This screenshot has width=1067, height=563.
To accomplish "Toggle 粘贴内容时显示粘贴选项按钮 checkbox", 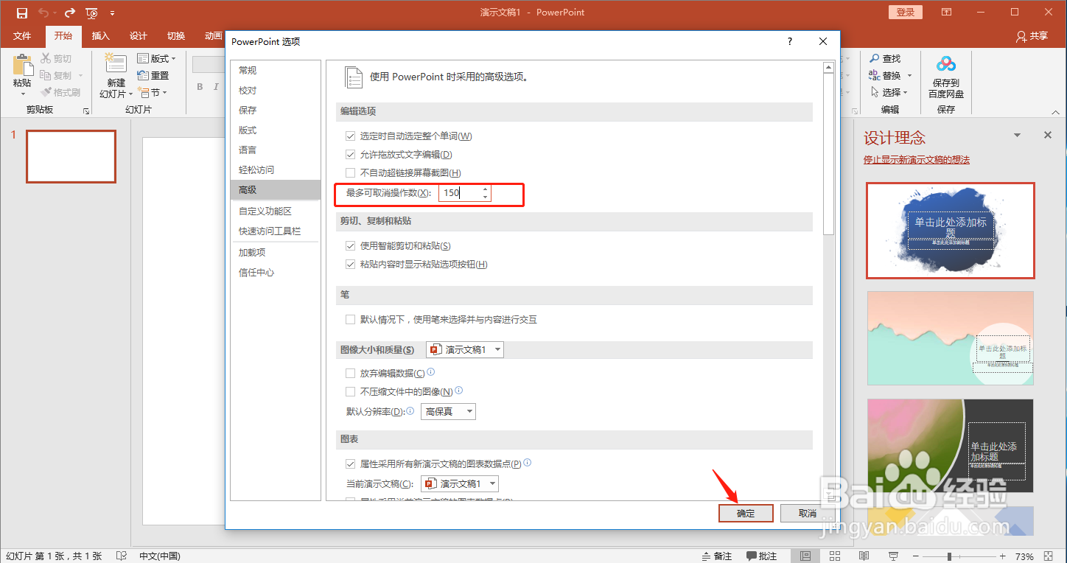I will tap(351, 265).
